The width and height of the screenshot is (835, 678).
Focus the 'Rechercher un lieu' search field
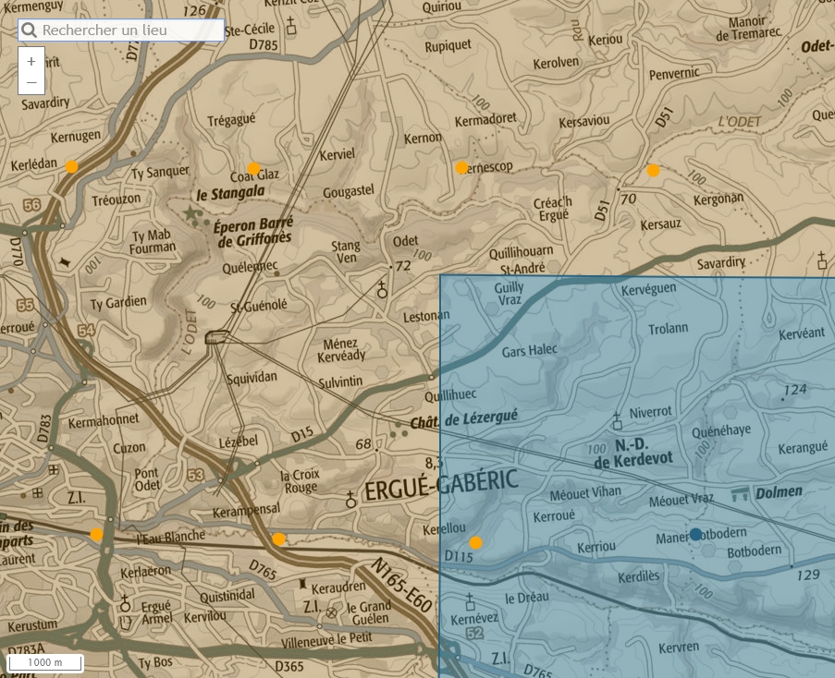click(x=129, y=30)
